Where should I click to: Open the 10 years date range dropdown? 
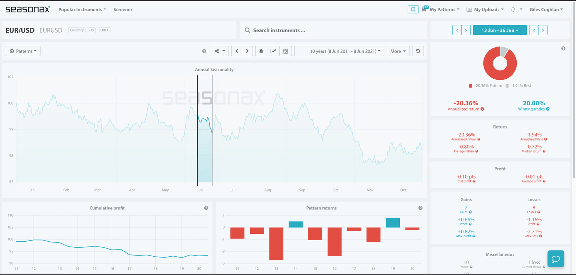point(339,51)
